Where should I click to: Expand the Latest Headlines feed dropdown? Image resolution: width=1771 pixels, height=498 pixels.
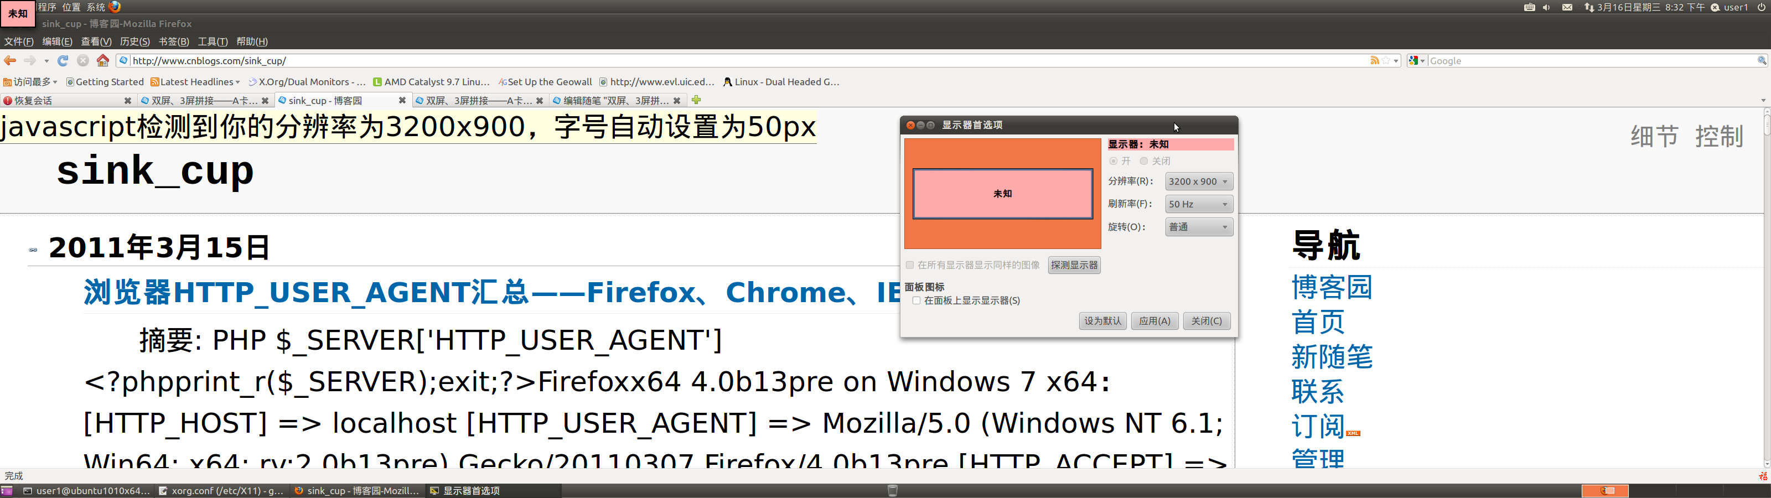195,82
